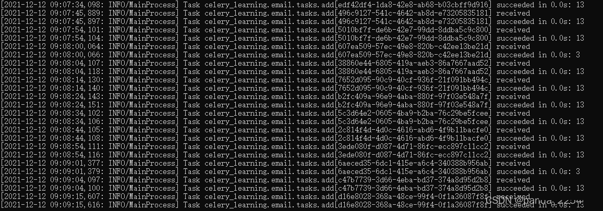
Task: Click task ID c47b7739 received line
Action: point(266,180)
